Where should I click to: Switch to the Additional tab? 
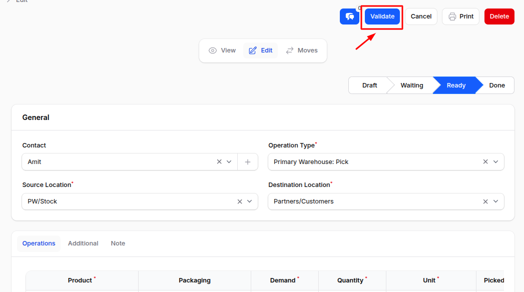point(83,243)
